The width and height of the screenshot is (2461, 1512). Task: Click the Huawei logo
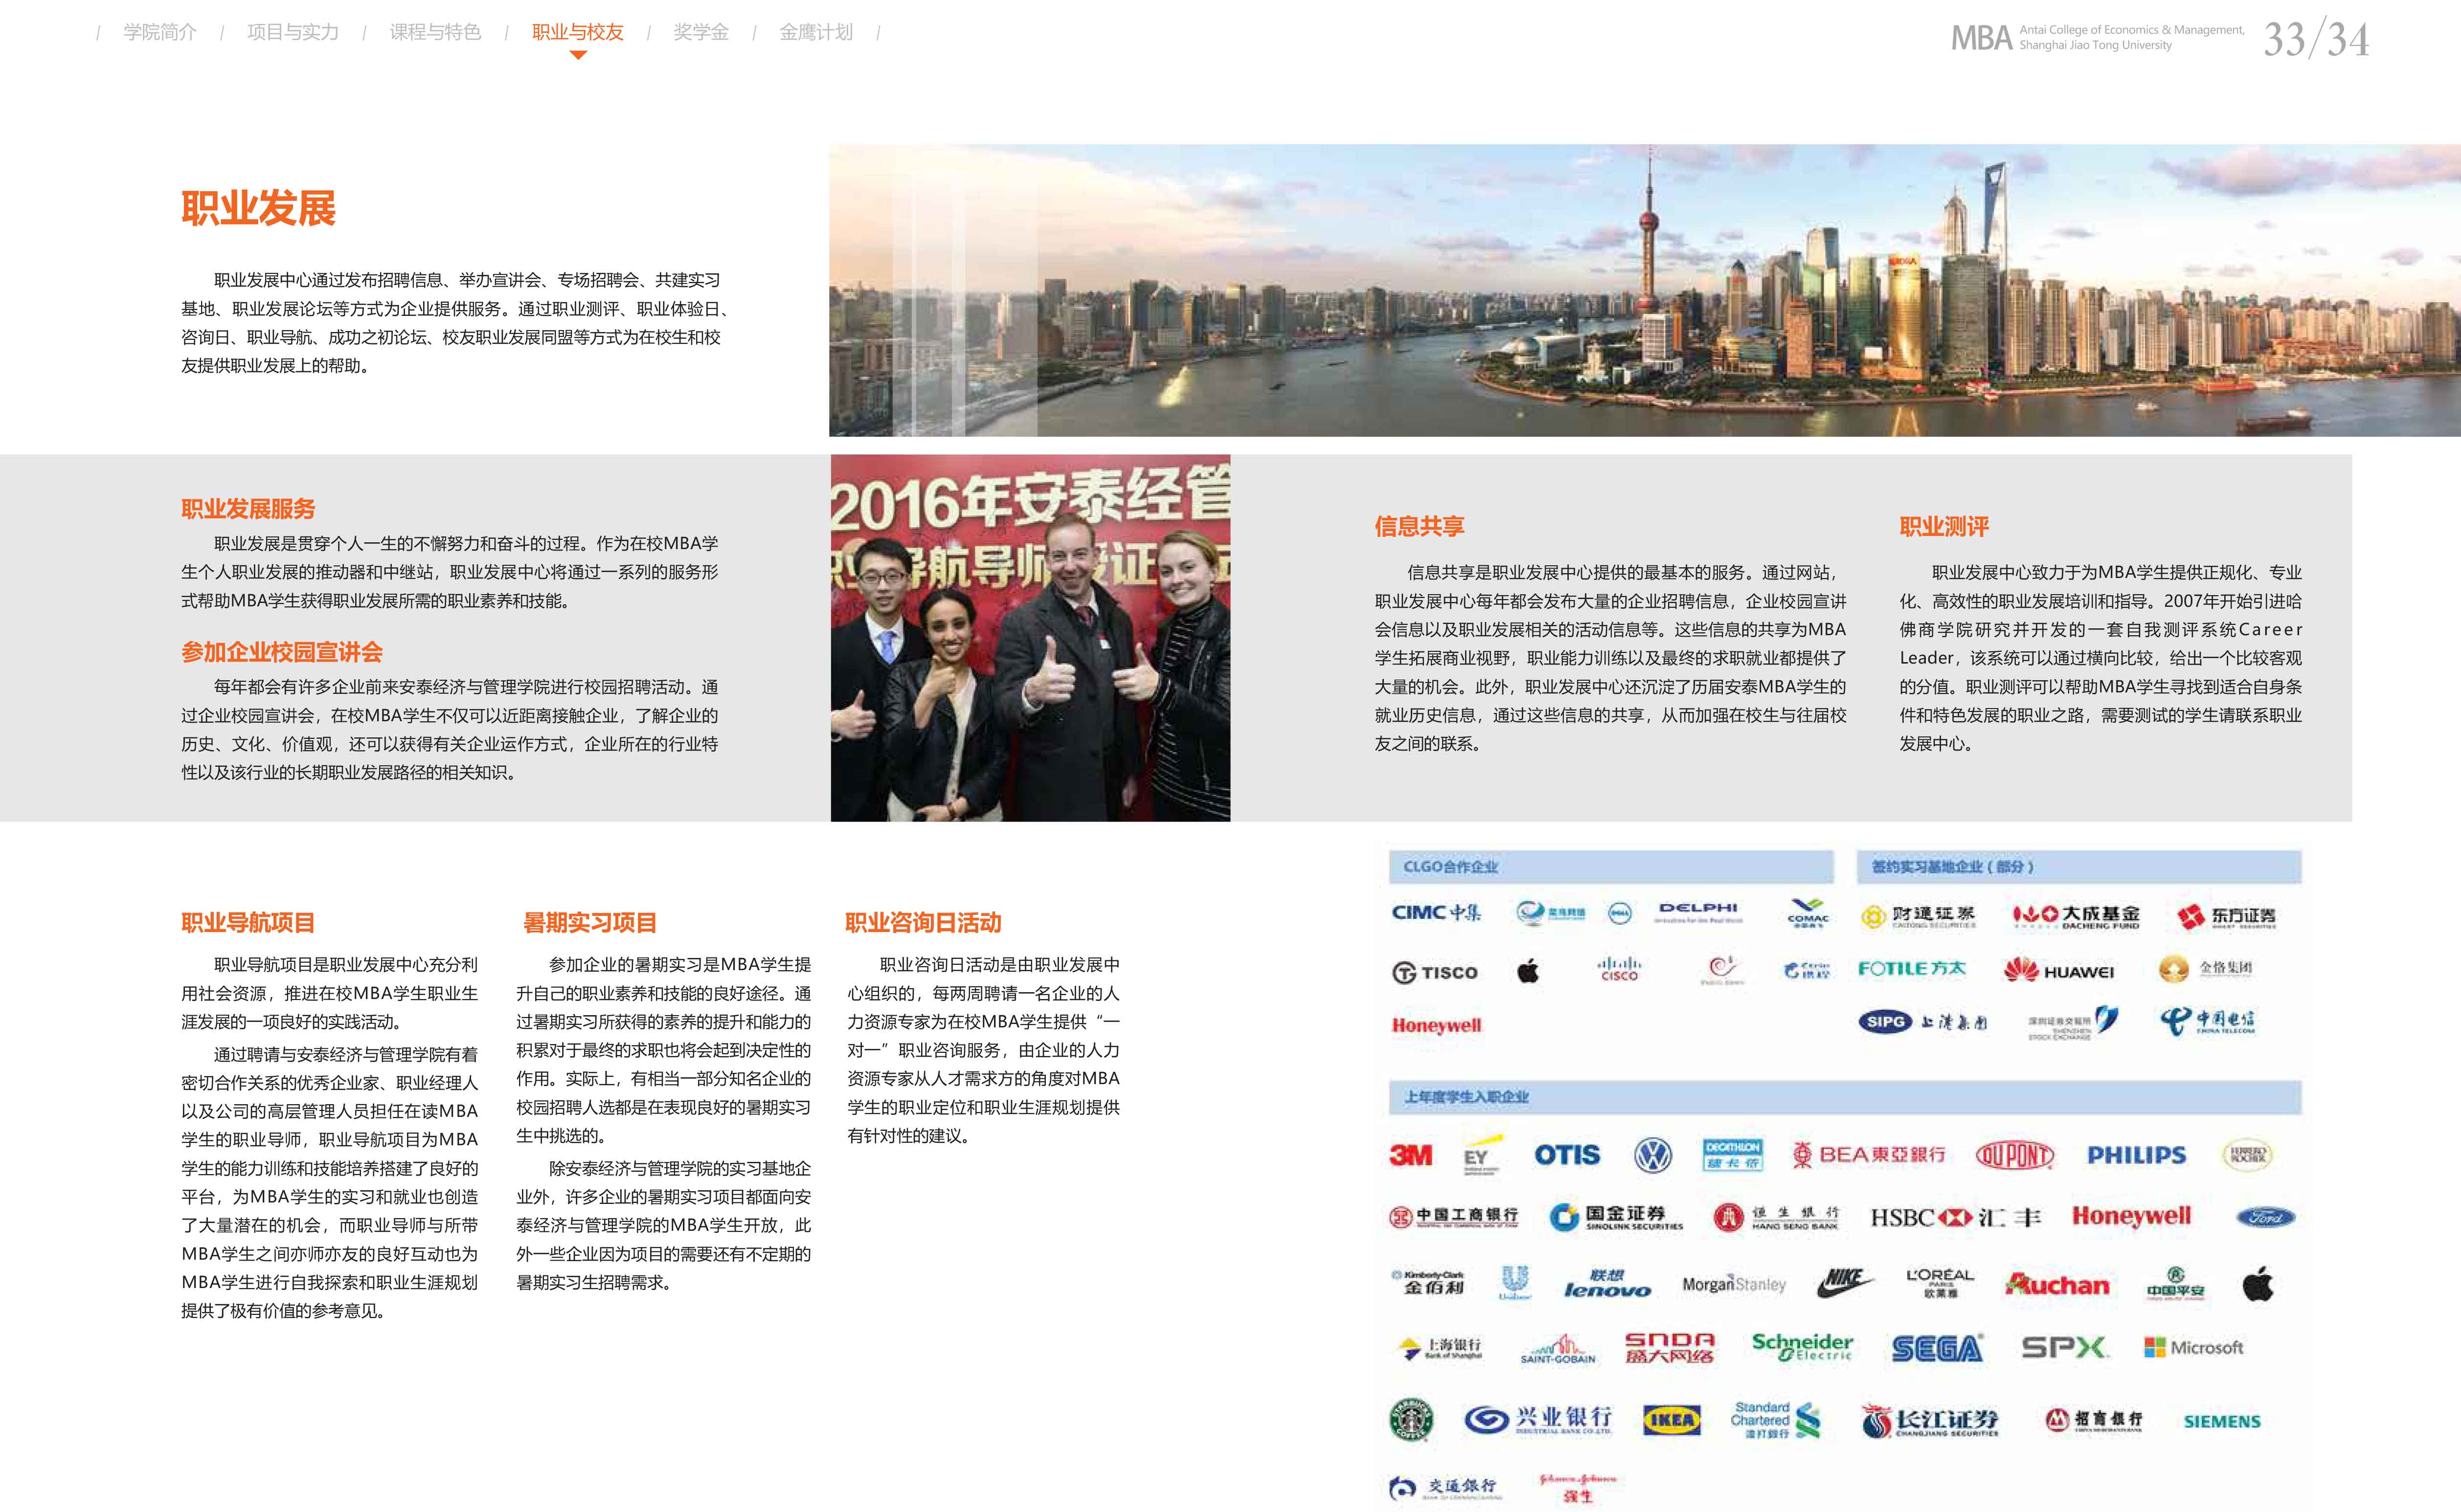(x=2059, y=971)
